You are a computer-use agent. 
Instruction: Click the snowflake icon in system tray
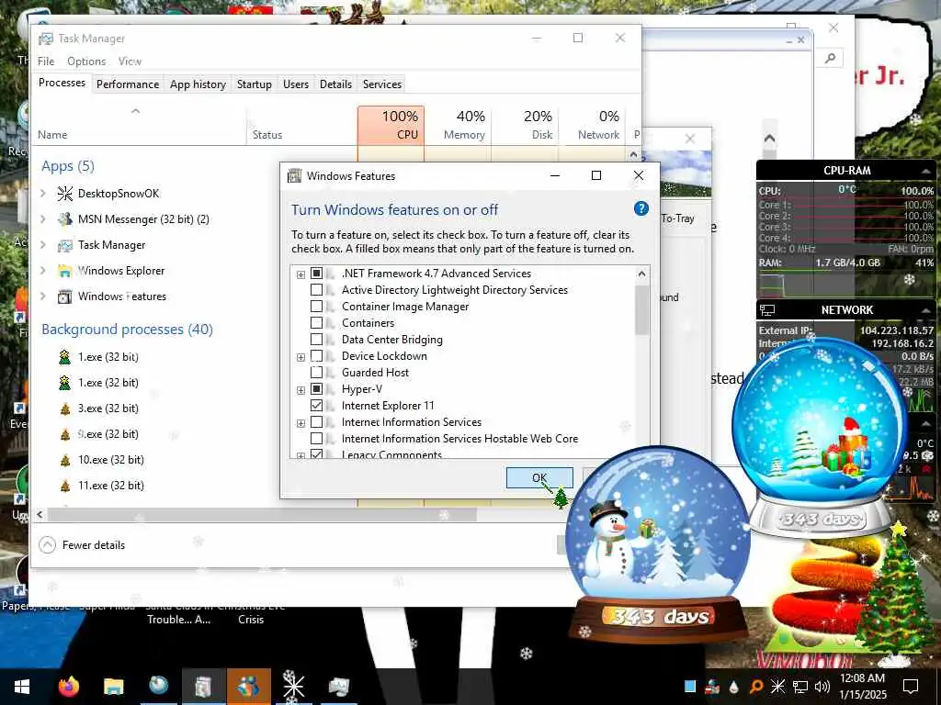point(777,687)
